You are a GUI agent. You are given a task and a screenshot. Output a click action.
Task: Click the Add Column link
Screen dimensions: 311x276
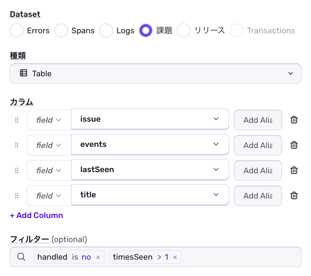pos(36,215)
